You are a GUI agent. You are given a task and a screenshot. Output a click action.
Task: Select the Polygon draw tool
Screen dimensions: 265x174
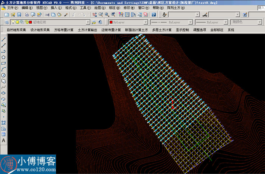[x=3, y=57]
